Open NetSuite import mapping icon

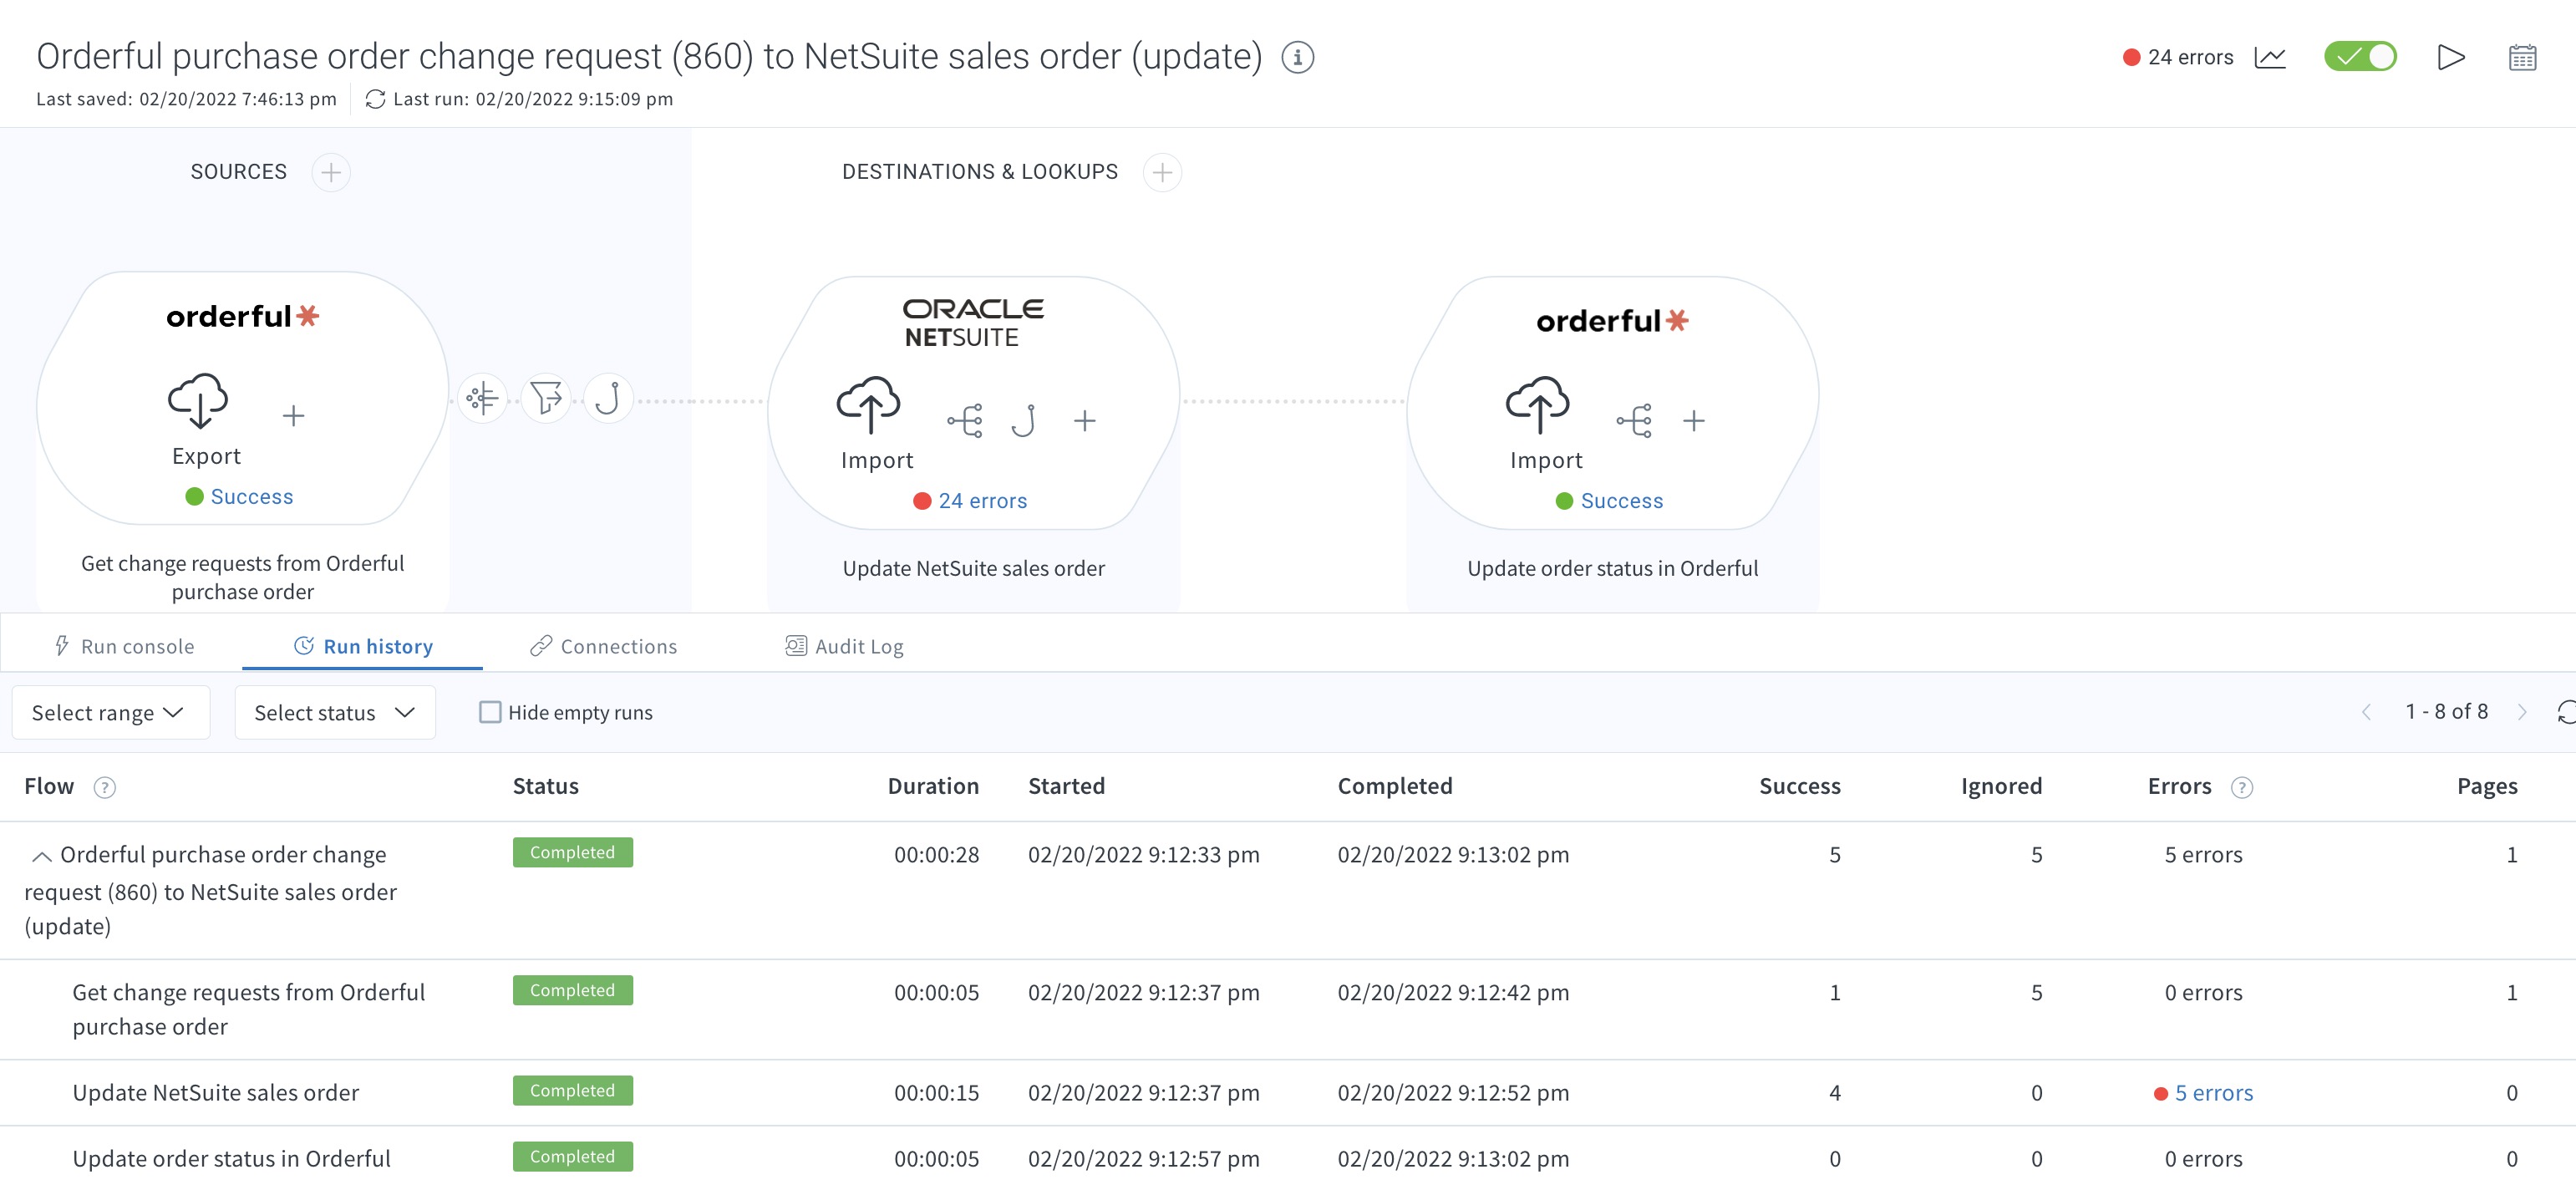(965, 420)
